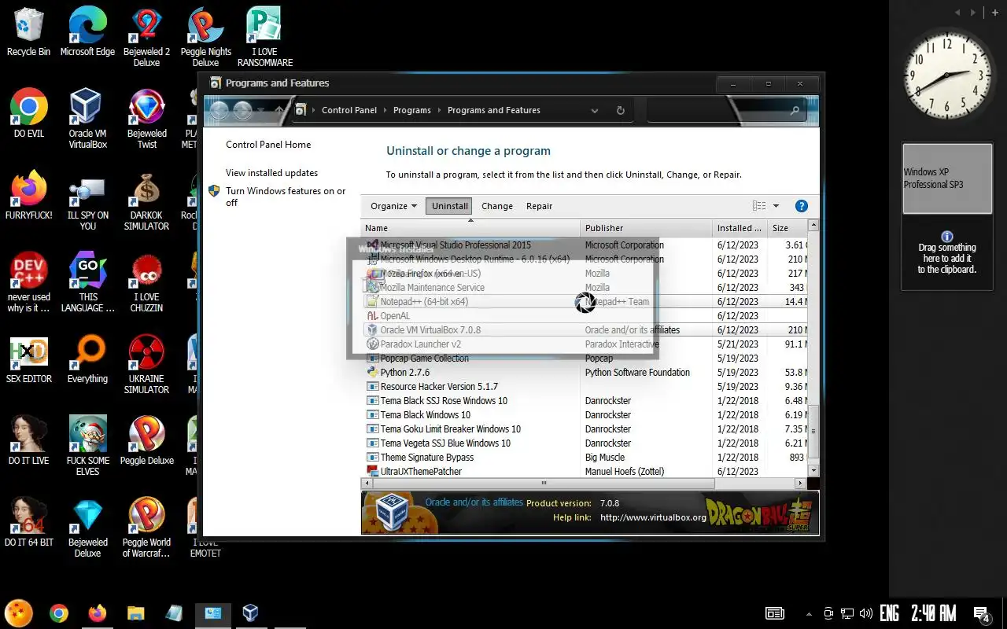Open Firefox from the taskbar
This screenshot has height=629, width=1007.
97,613
